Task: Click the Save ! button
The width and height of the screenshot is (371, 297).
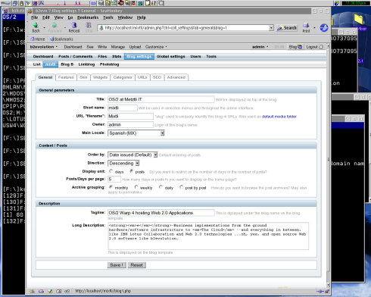Action: (x=117, y=265)
